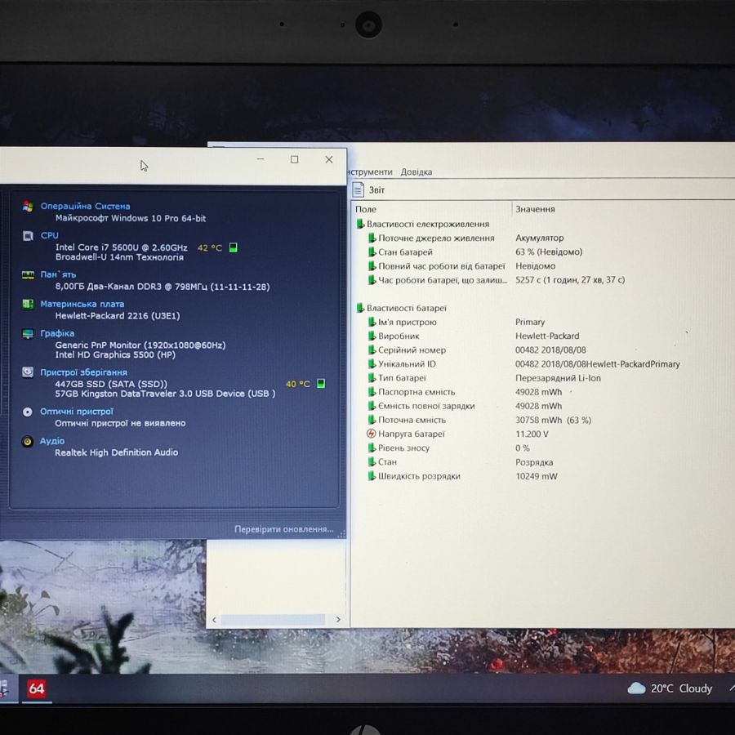Viewport: 735px width, 735px height.
Task: Open the Пам'ять section link
Action: coord(58,274)
